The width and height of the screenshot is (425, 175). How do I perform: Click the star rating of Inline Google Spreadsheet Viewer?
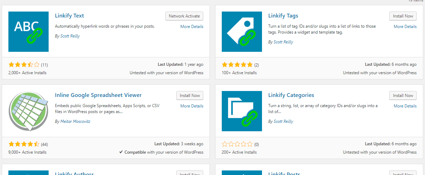point(24,144)
